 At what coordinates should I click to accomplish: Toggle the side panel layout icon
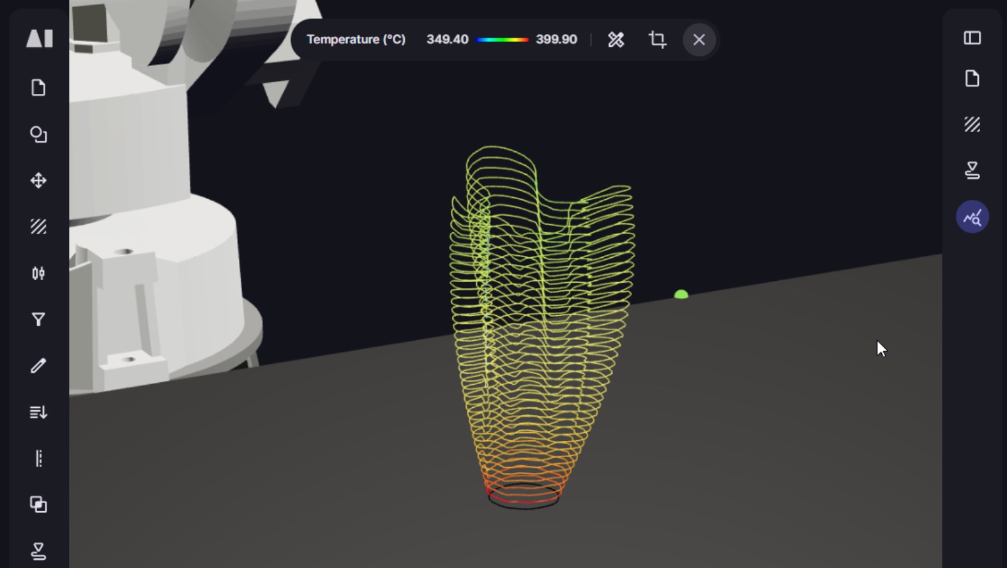[x=972, y=38]
